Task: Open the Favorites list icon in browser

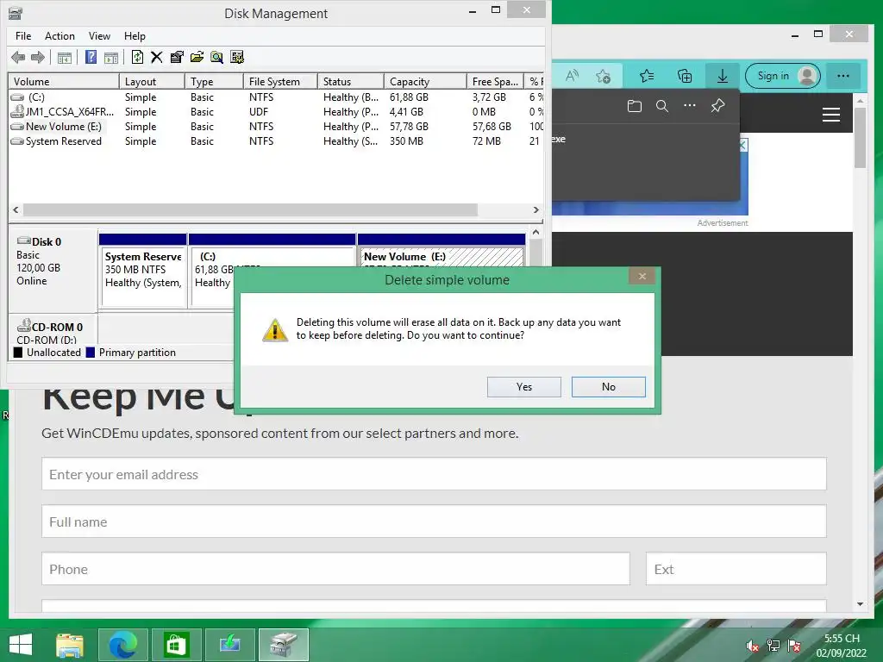Action: (x=647, y=76)
